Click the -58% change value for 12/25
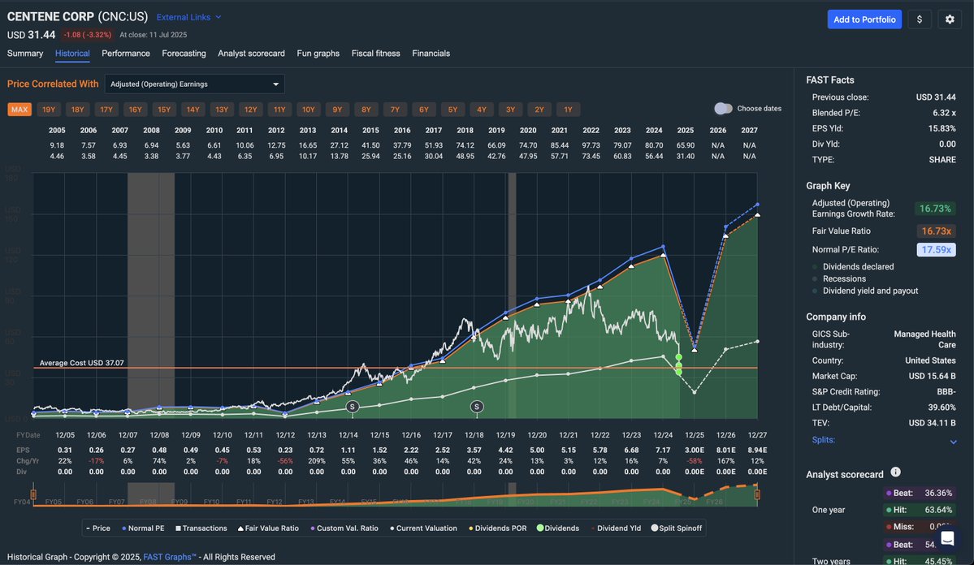Image resolution: width=974 pixels, height=565 pixels. pyautogui.click(x=695, y=461)
